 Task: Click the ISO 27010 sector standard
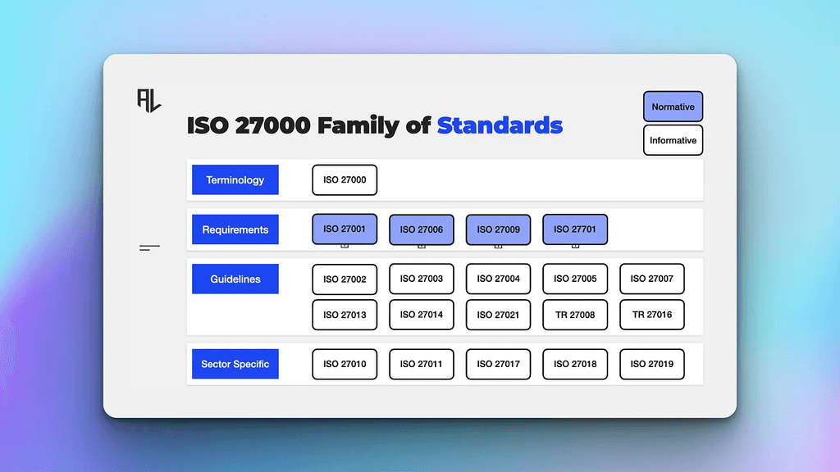(344, 364)
